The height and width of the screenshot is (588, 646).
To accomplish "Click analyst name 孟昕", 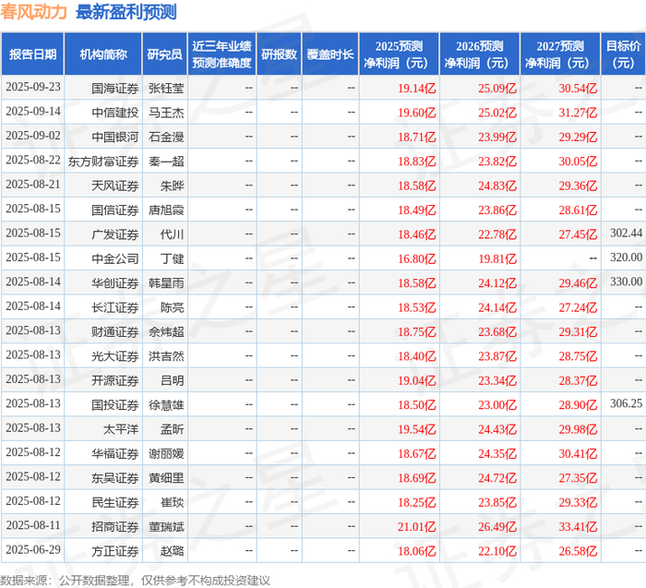I will click(173, 429).
